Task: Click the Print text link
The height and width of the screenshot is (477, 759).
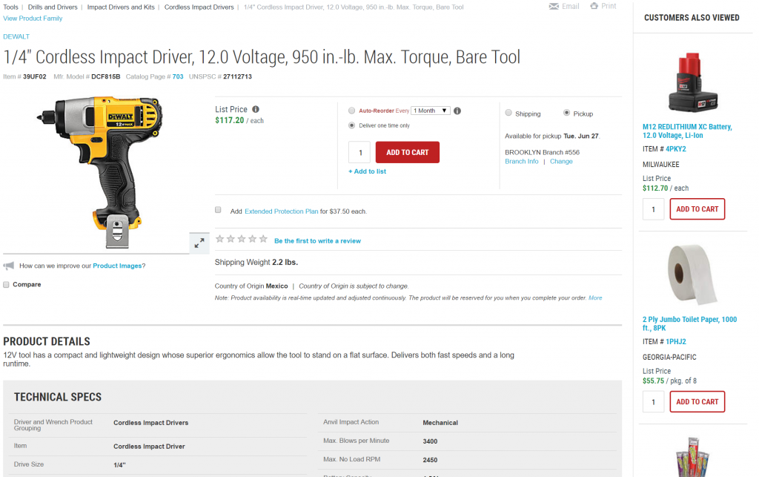Action: (x=609, y=6)
